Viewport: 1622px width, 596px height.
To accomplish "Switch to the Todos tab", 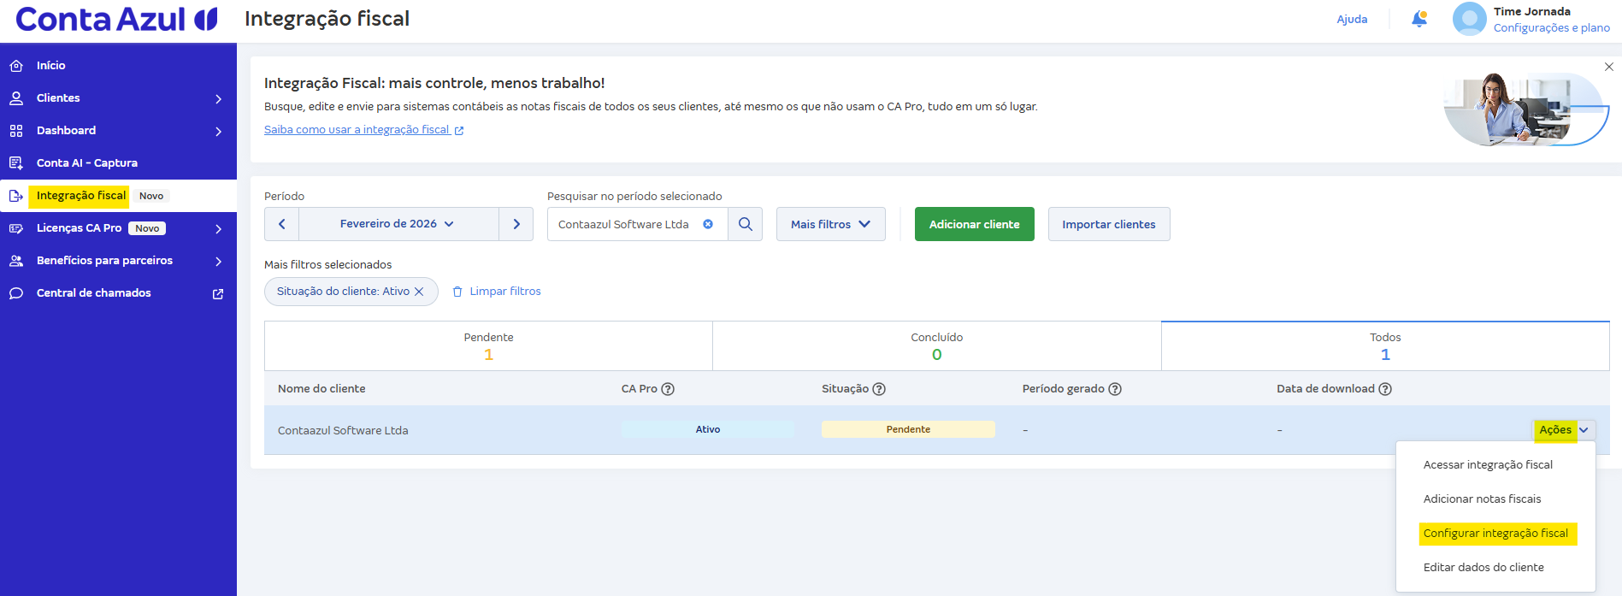I will tap(1385, 346).
